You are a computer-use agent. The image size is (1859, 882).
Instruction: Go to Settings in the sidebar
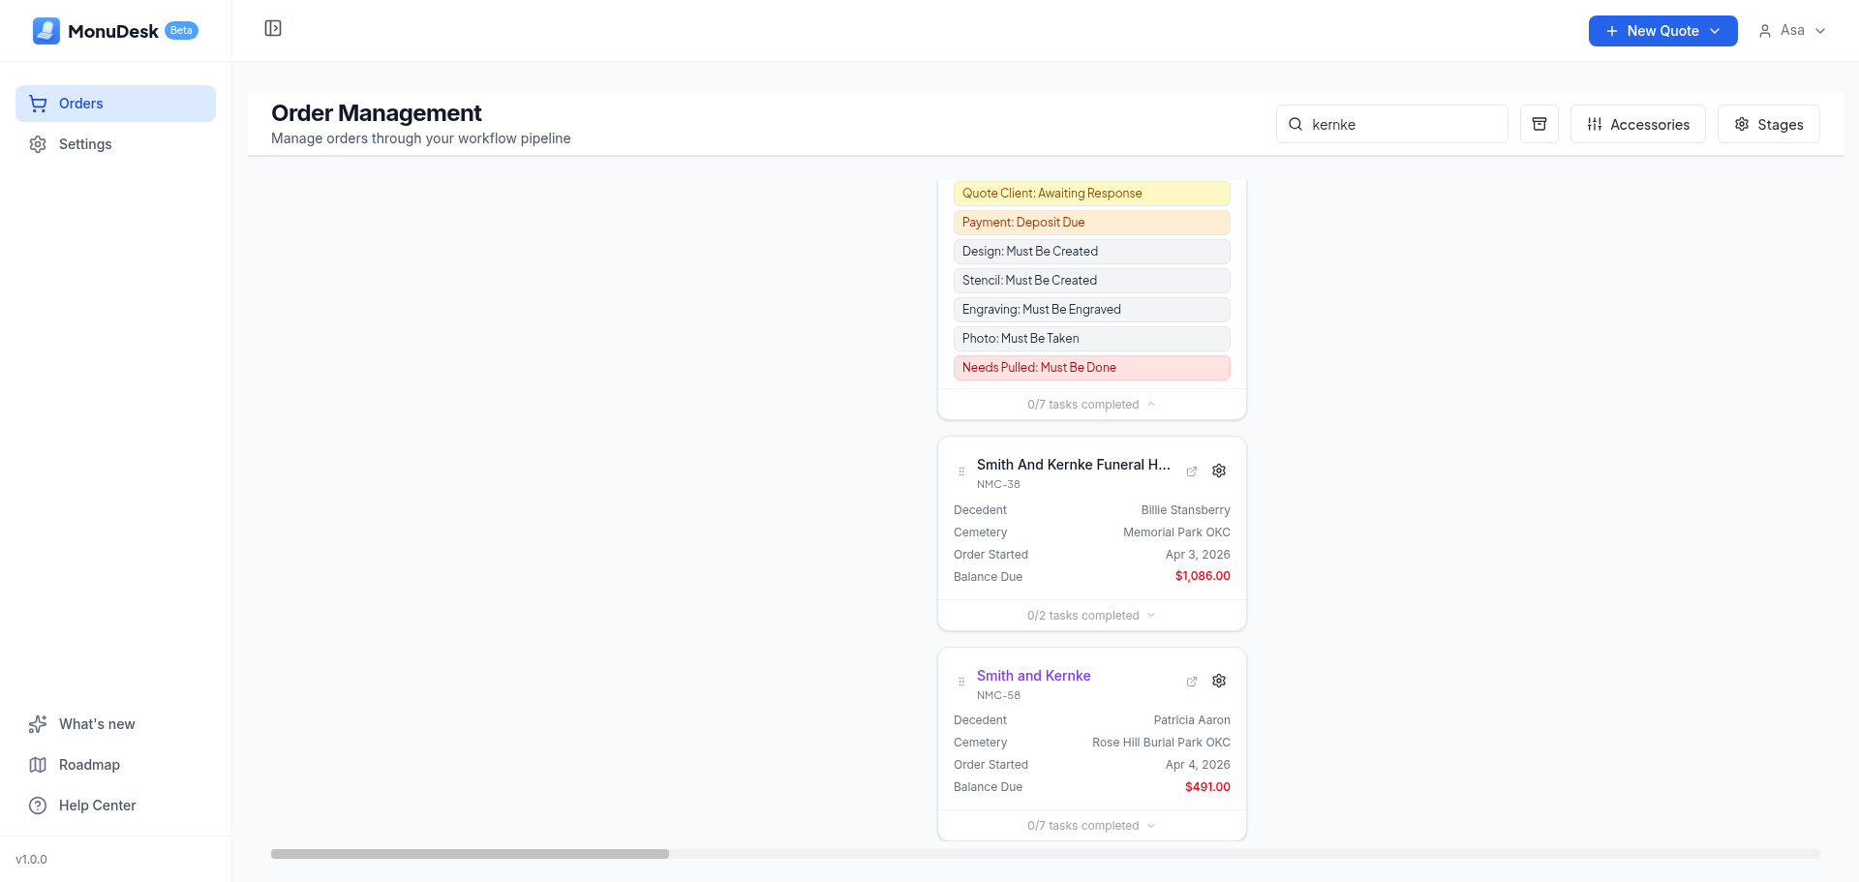pos(85,144)
